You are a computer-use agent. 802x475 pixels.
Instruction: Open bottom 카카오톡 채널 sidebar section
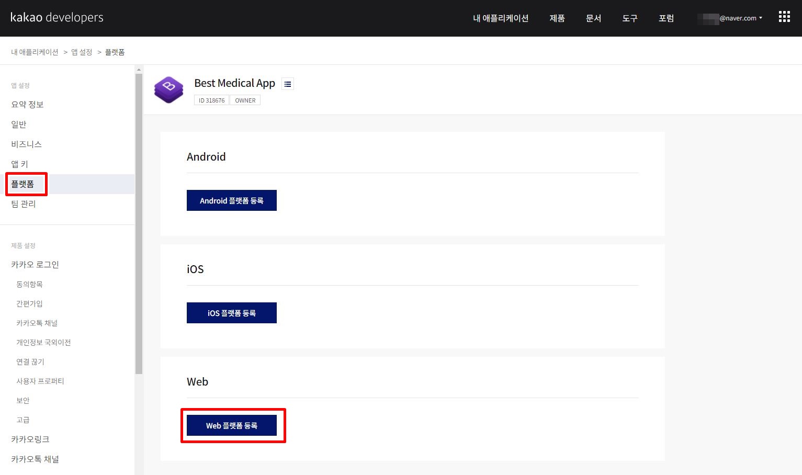35,459
